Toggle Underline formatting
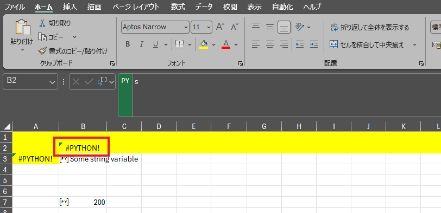Image resolution: width=441 pixels, height=213 pixels. coord(155,44)
